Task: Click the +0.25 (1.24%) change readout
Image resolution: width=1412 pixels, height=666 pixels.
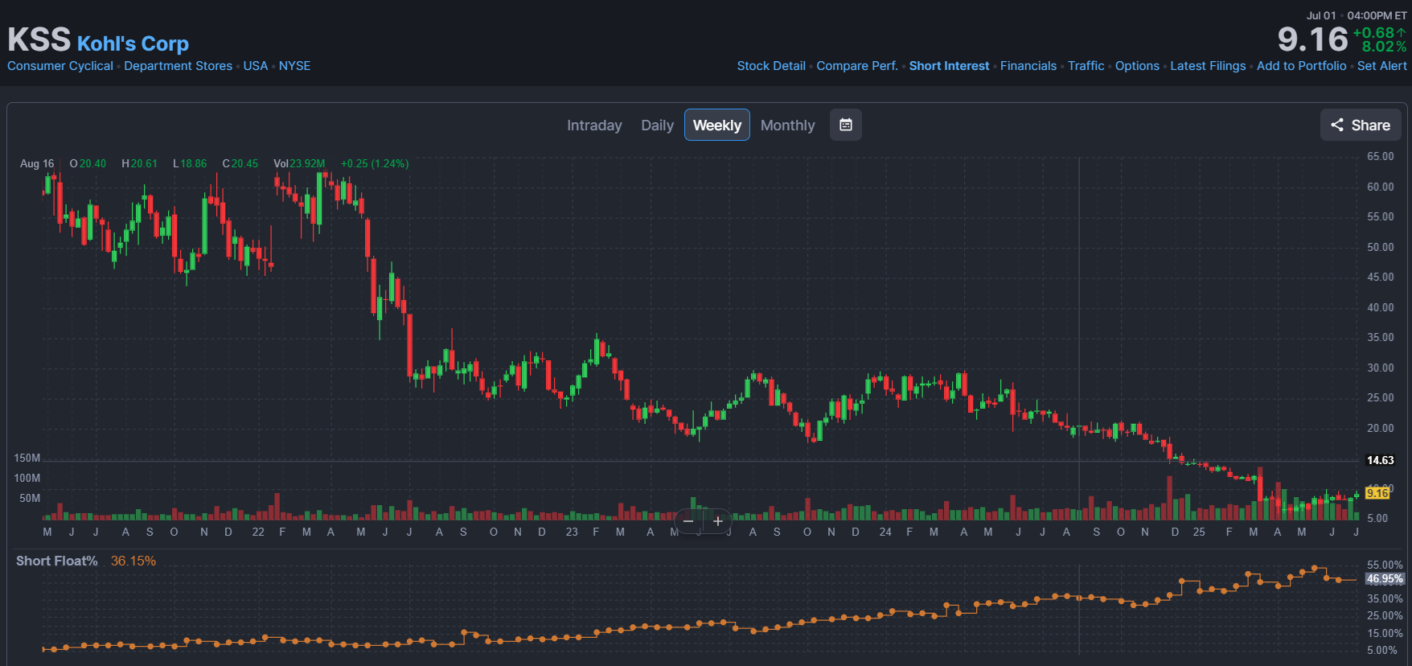Action: coord(375,163)
